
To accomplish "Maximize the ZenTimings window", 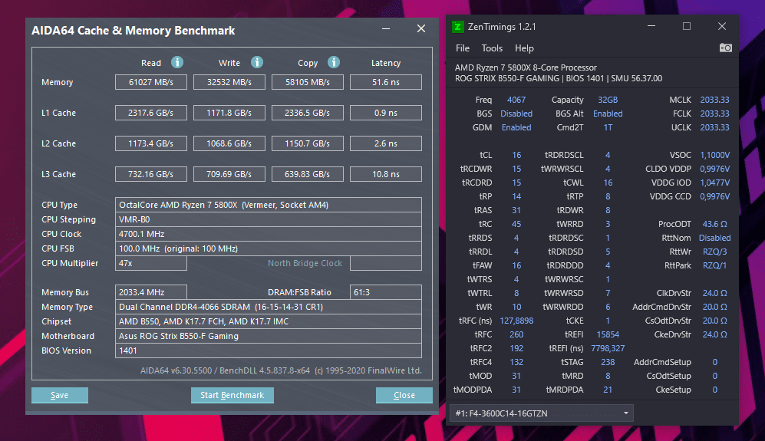I will 687,26.
